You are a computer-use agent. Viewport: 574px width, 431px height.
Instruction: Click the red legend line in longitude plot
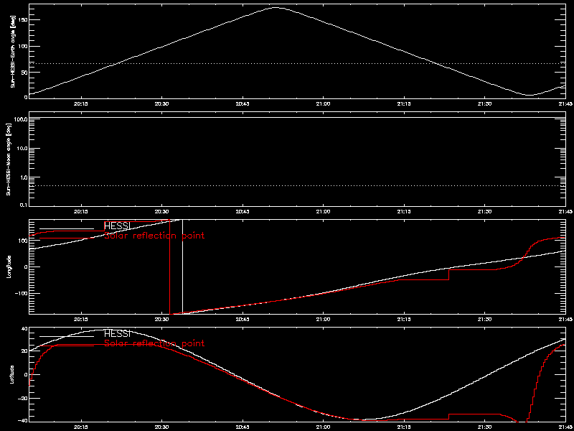(67, 238)
